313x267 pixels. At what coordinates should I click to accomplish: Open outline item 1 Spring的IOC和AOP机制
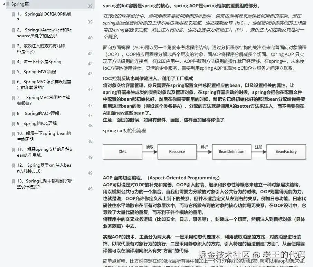pyautogui.click(x=44, y=17)
